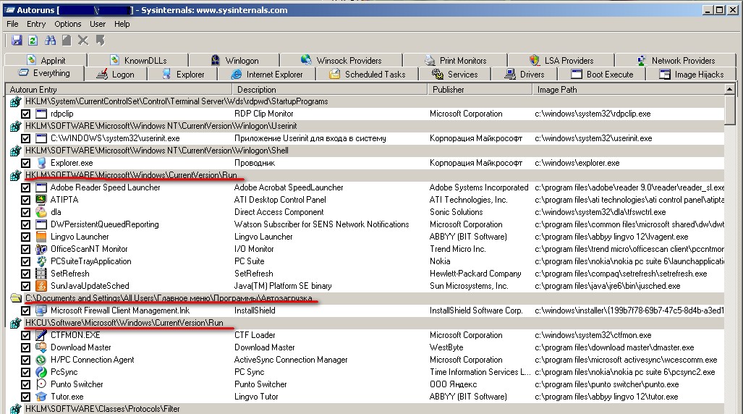Click the Delete X toolbar icon
This screenshot has height=414, width=743.
(x=83, y=41)
